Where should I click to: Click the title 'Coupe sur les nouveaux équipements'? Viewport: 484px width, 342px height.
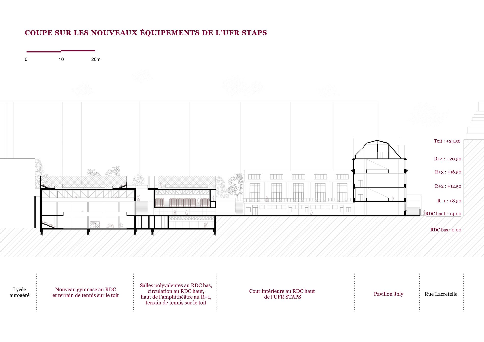[x=146, y=33]
